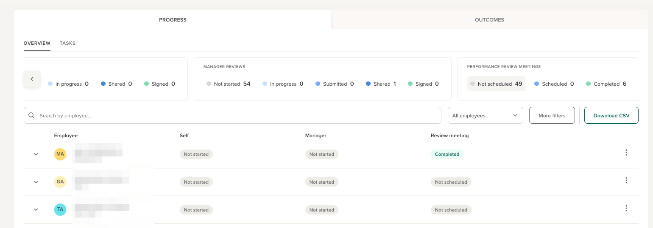Expand the MA employee row
Image resolution: width=653 pixels, height=228 pixels.
(36, 154)
